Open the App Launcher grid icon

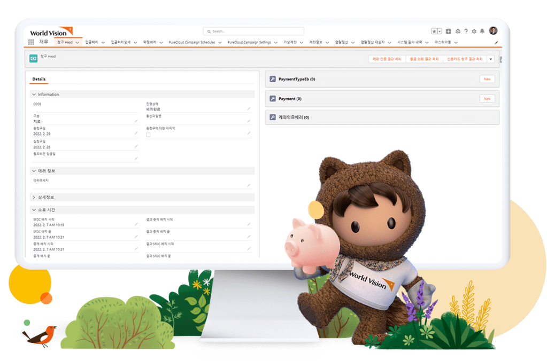point(31,42)
